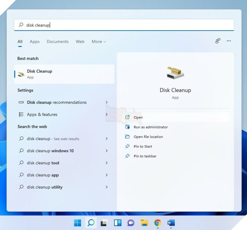
Task: Click the storage icon beside Disk cleanup recommendations
Action: (x=21, y=102)
